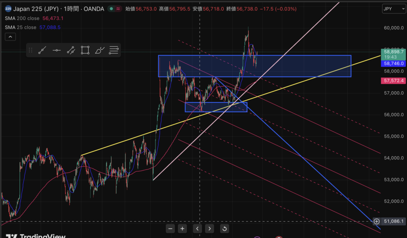Click the drawing toolbar drag handle

coord(31,50)
